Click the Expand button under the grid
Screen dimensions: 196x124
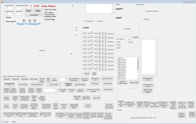(87, 74)
